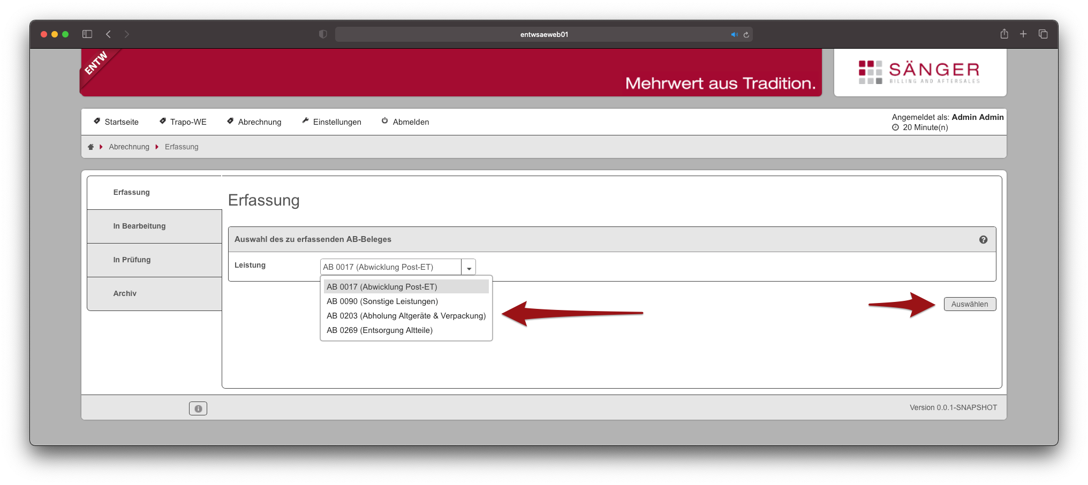Show the tab overview icon

point(1043,34)
